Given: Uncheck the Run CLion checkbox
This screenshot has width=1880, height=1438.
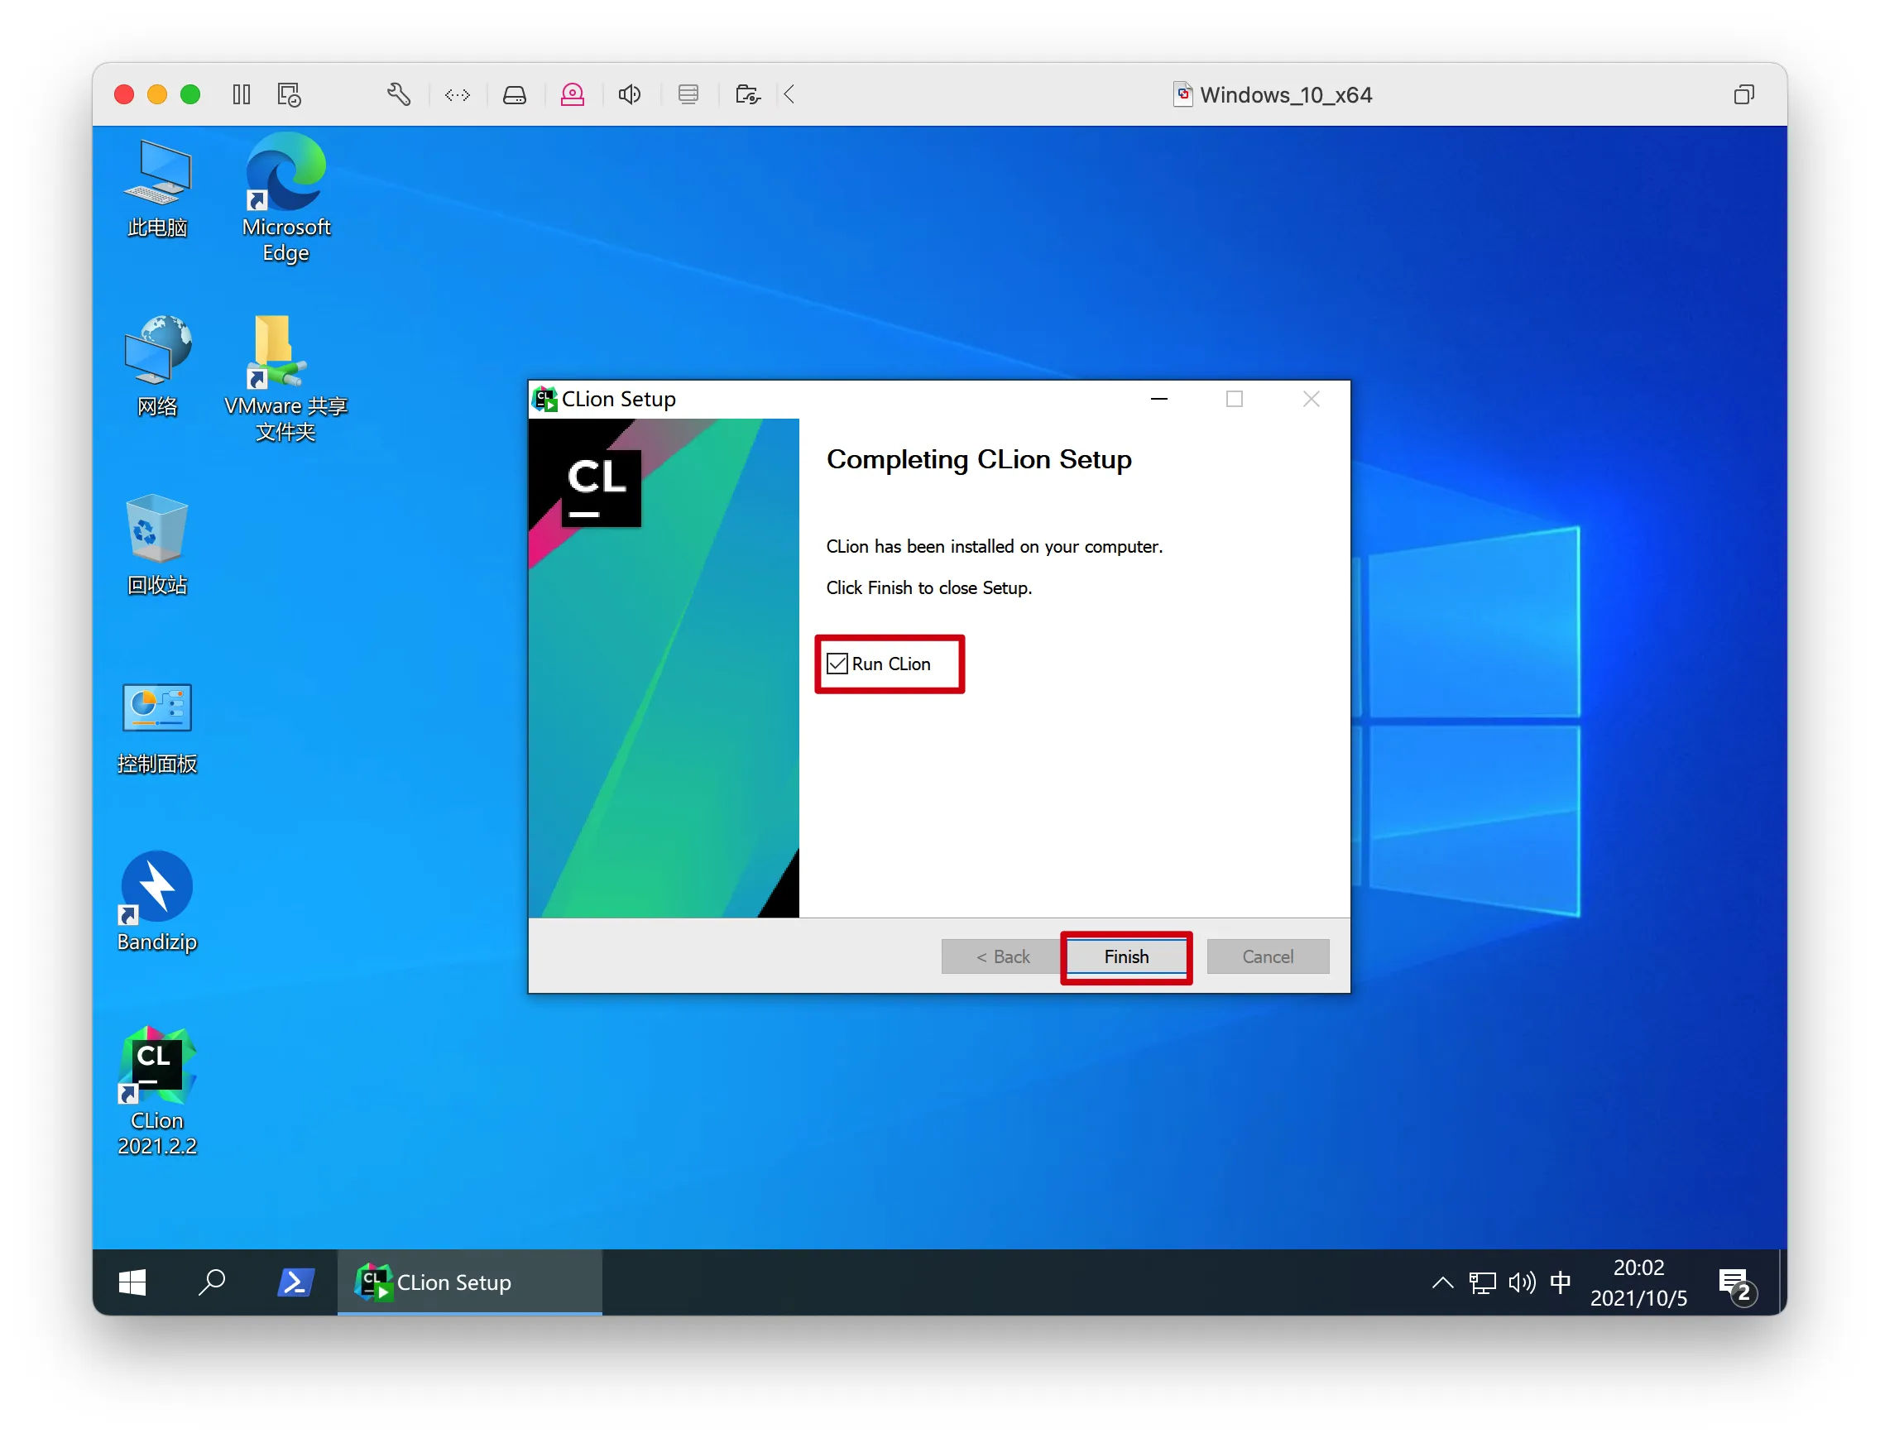Looking at the screenshot, I should coord(837,664).
